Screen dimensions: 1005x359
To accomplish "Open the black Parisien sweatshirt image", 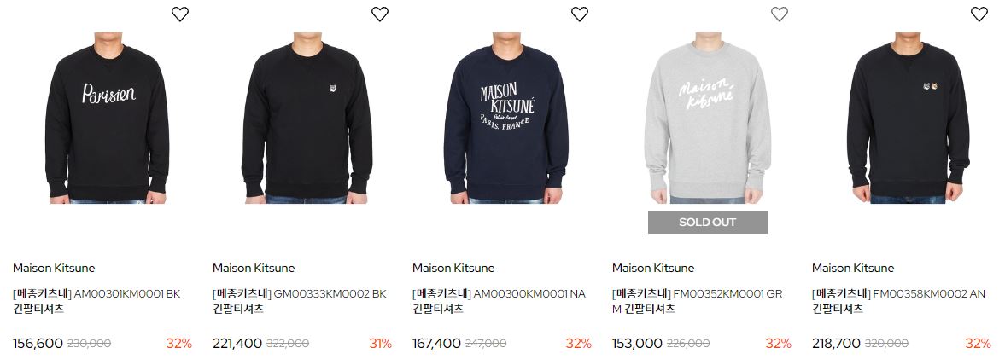I will 107,118.
